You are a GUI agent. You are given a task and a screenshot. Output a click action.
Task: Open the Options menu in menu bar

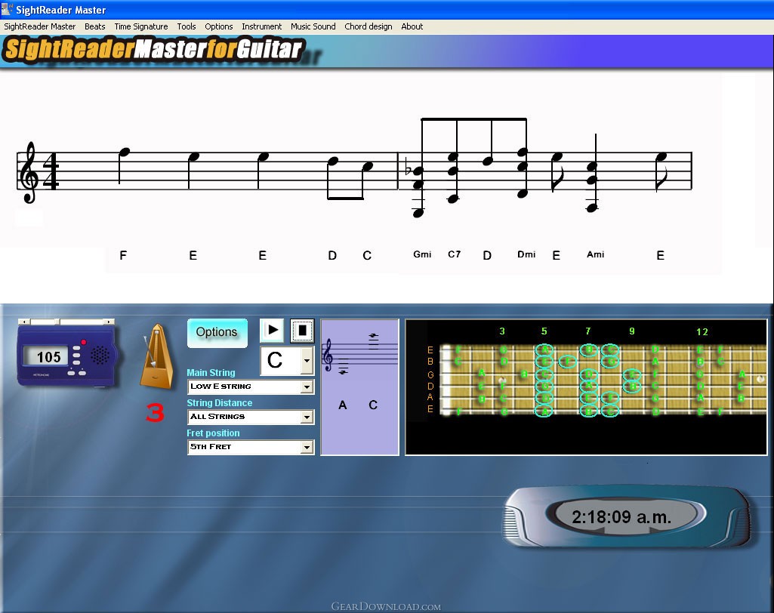click(x=219, y=26)
